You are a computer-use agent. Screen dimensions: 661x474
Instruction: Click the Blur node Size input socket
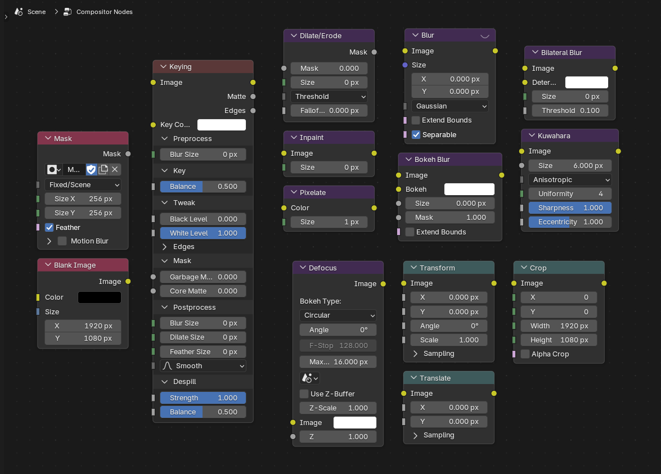point(404,65)
